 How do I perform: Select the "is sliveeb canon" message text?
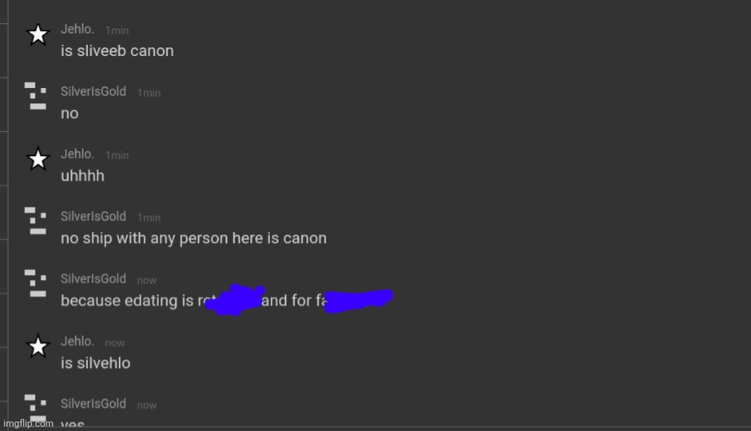point(117,51)
